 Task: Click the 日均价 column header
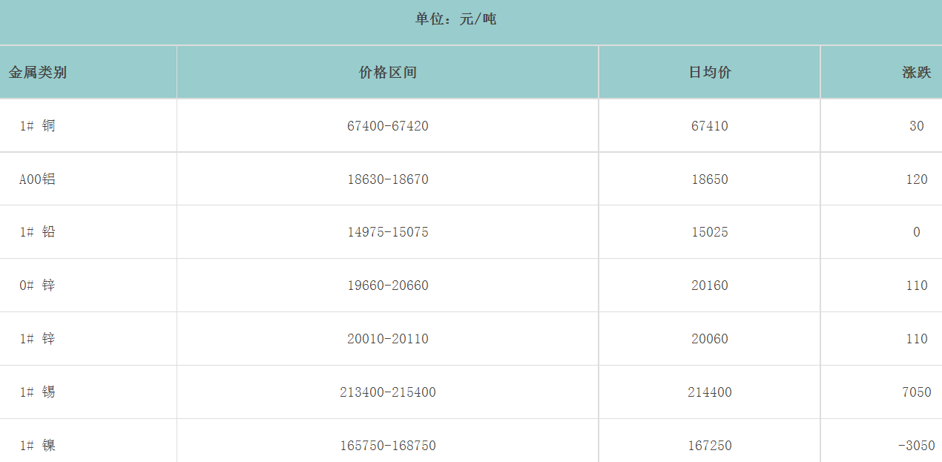click(709, 73)
